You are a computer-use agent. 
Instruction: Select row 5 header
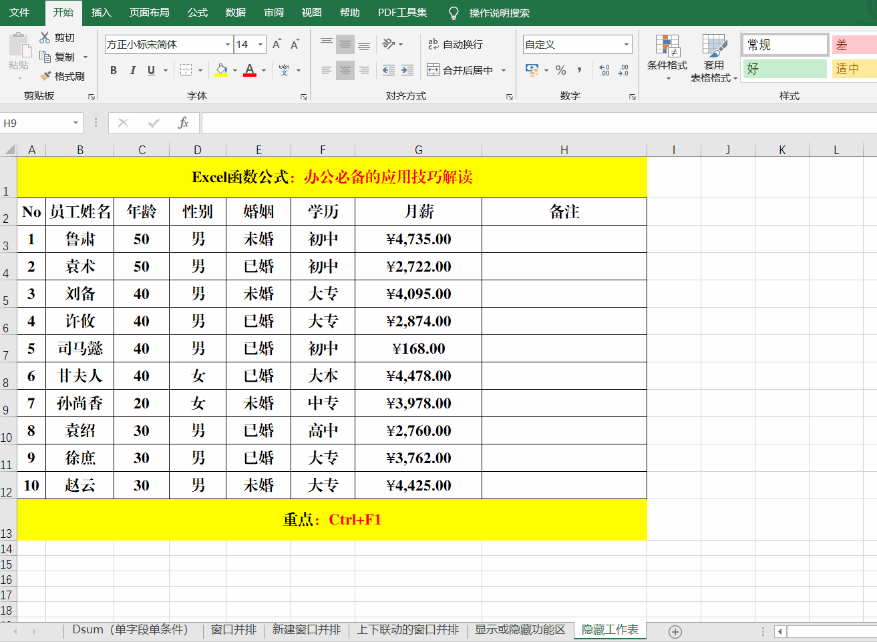click(x=8, y=294)
